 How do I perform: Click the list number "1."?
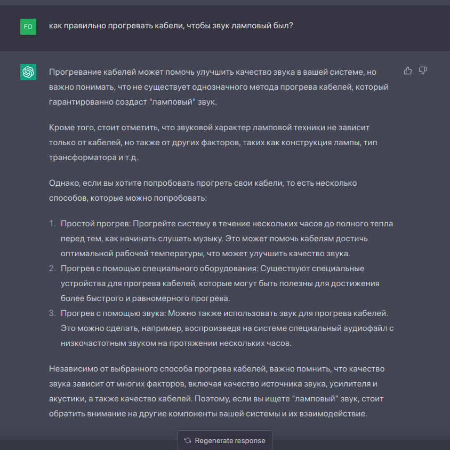pyautogui.click(x=52, y=224)
